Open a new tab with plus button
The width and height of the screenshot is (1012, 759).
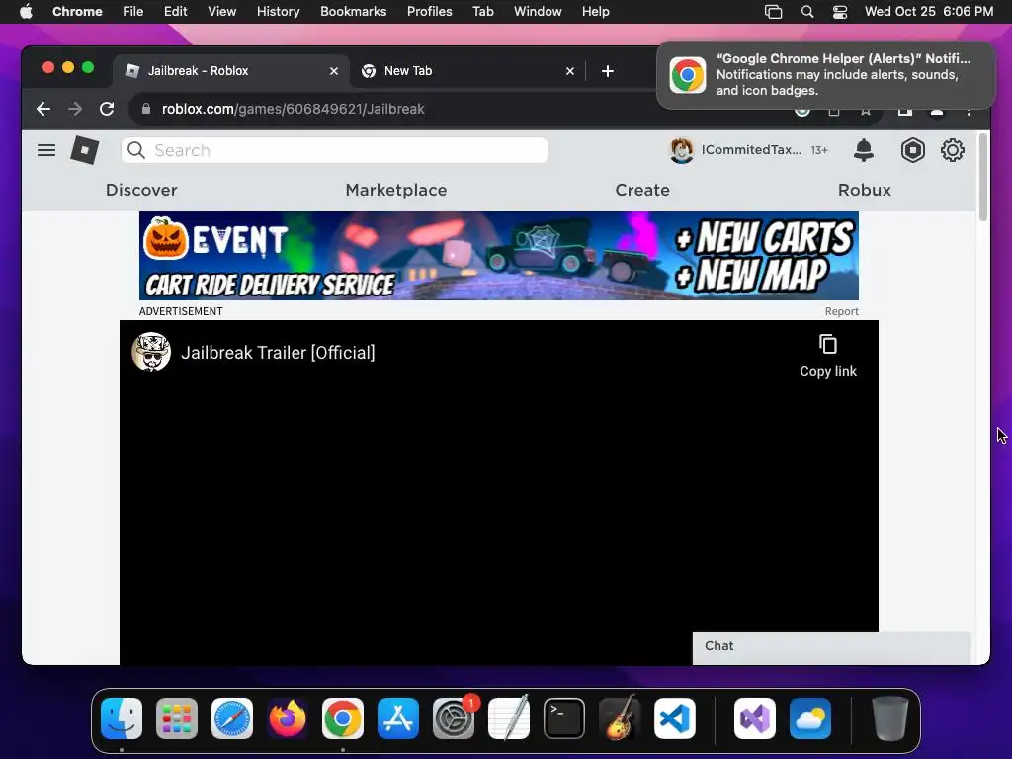pos(608,71)
